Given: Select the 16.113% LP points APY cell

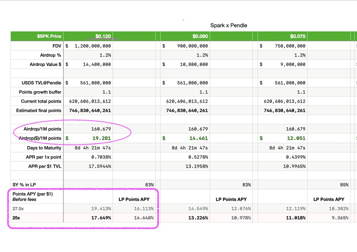Looking at the screenshot, I should (134, 209).
